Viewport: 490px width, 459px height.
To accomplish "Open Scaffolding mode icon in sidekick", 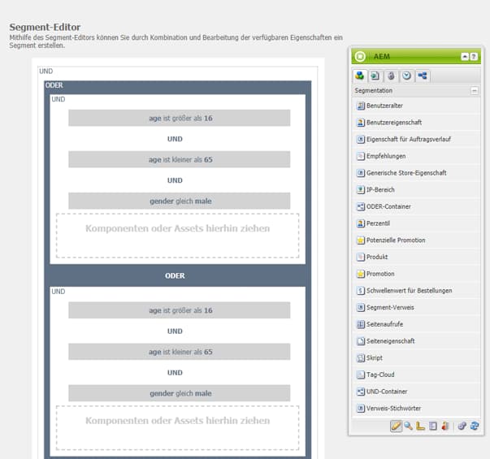I will pos(433,427).
